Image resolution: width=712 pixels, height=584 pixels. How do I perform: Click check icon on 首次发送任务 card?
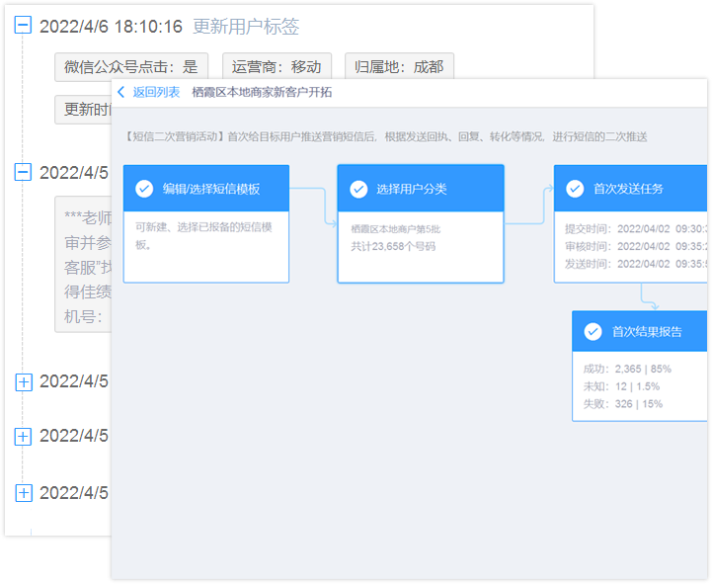[x=574, y=188]
